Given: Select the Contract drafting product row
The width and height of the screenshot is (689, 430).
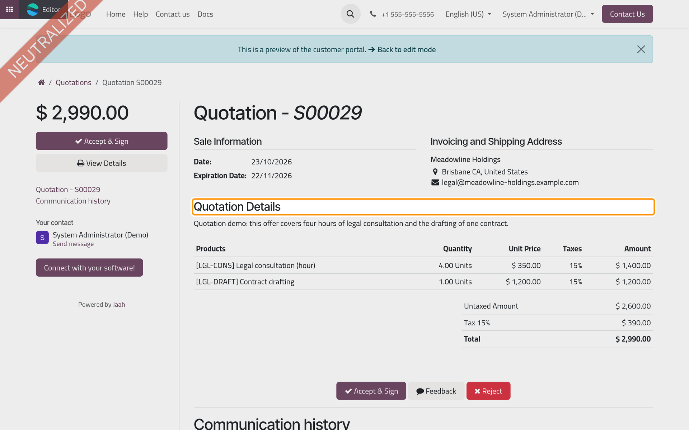Looking at the screenshot, I should pos(423,282).
